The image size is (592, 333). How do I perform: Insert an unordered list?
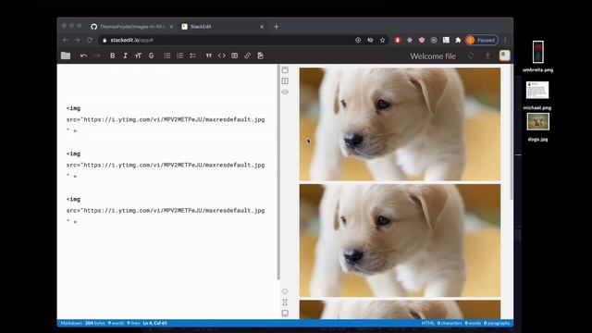tap(166, 55)
